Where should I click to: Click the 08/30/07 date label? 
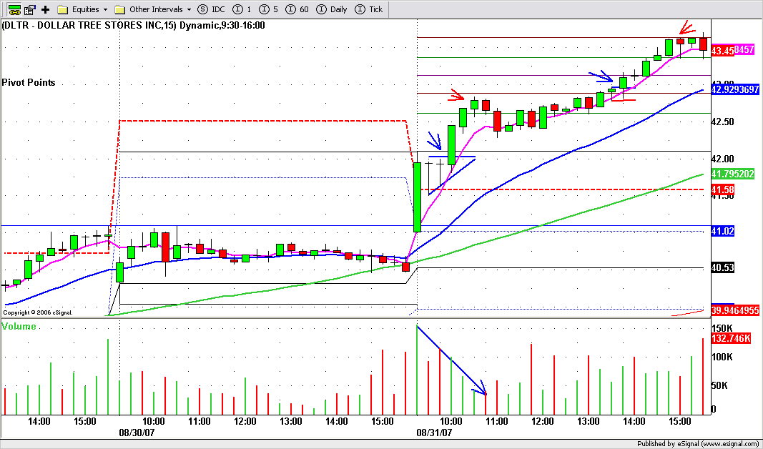(137, 432)
